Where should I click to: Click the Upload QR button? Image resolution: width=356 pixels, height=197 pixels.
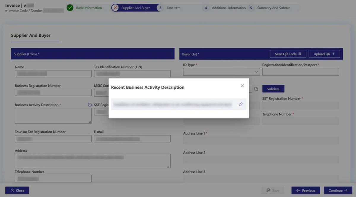coord(324,54)
